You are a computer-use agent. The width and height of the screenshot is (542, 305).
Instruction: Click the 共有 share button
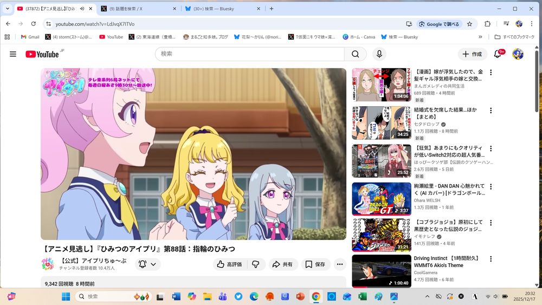point(283,264)
